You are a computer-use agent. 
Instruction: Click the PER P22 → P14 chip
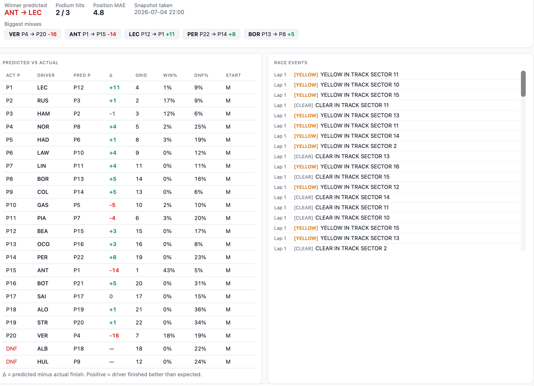click(x=211, y=34)
